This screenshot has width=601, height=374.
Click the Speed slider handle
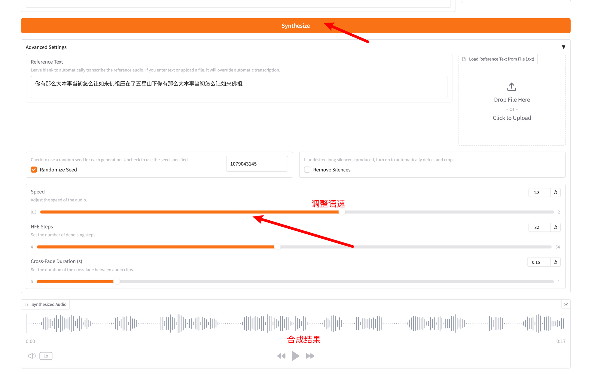coord(342,212)
